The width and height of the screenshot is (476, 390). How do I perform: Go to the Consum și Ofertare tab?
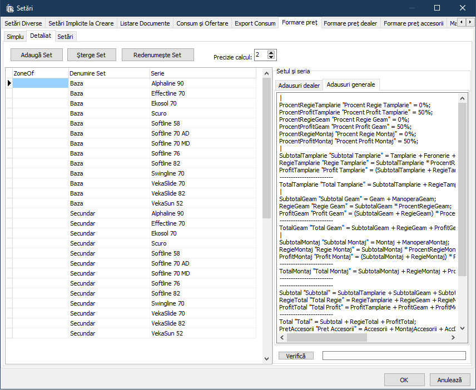coord(202,23)
